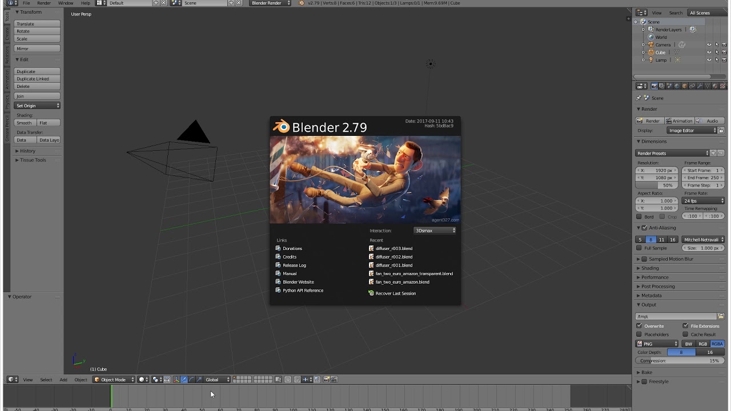Screen dimensions: 731x411
Task: Toggle Cube selectability arrow icon
Action: click(x=717, y=53)
